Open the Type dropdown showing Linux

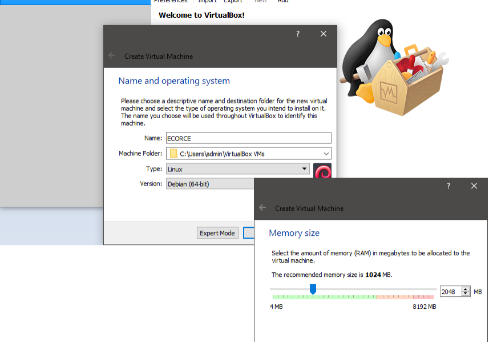tap(237, 169)
